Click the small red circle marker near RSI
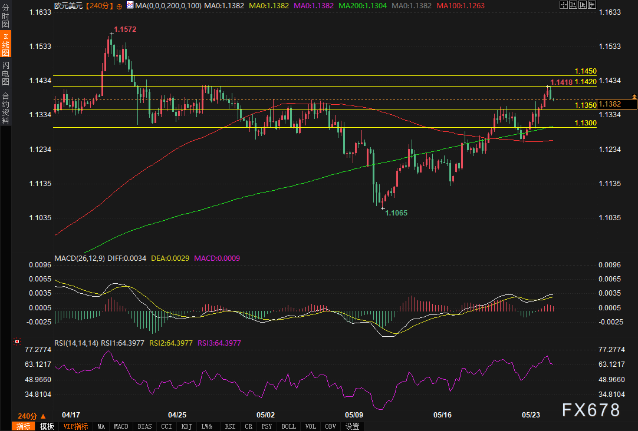The width and height of the screenshot is (638, 431). tap(17, 342)
